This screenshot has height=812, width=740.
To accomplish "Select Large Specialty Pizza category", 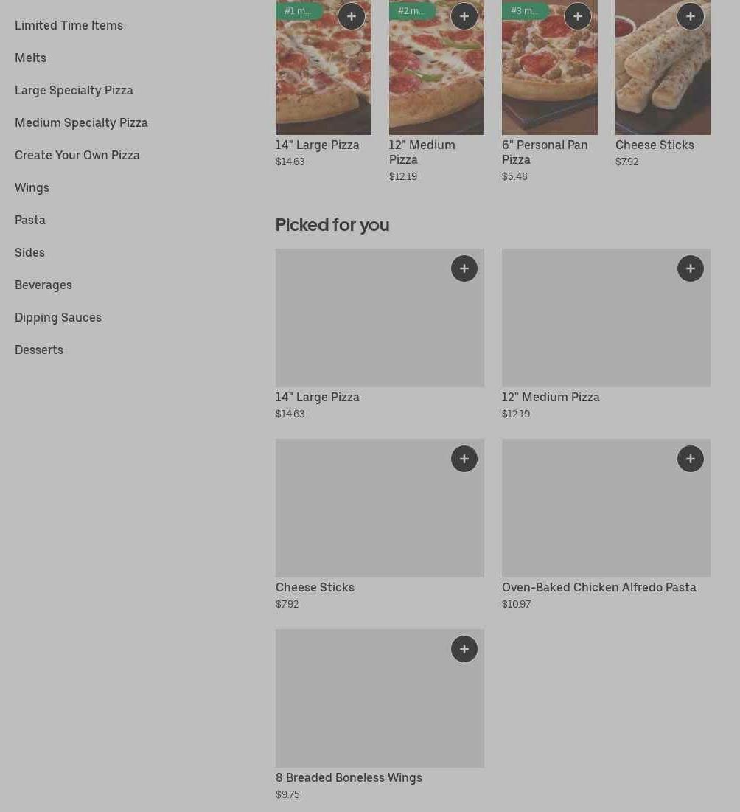I will coord(74,90).
